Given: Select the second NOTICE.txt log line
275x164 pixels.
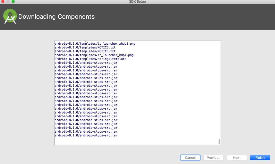Looking at the screenshot, I should pyautogui.click(x=85, y=51).
